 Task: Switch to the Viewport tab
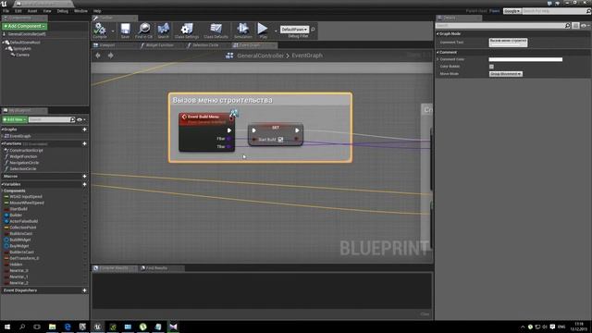click(x=107, y=45)
